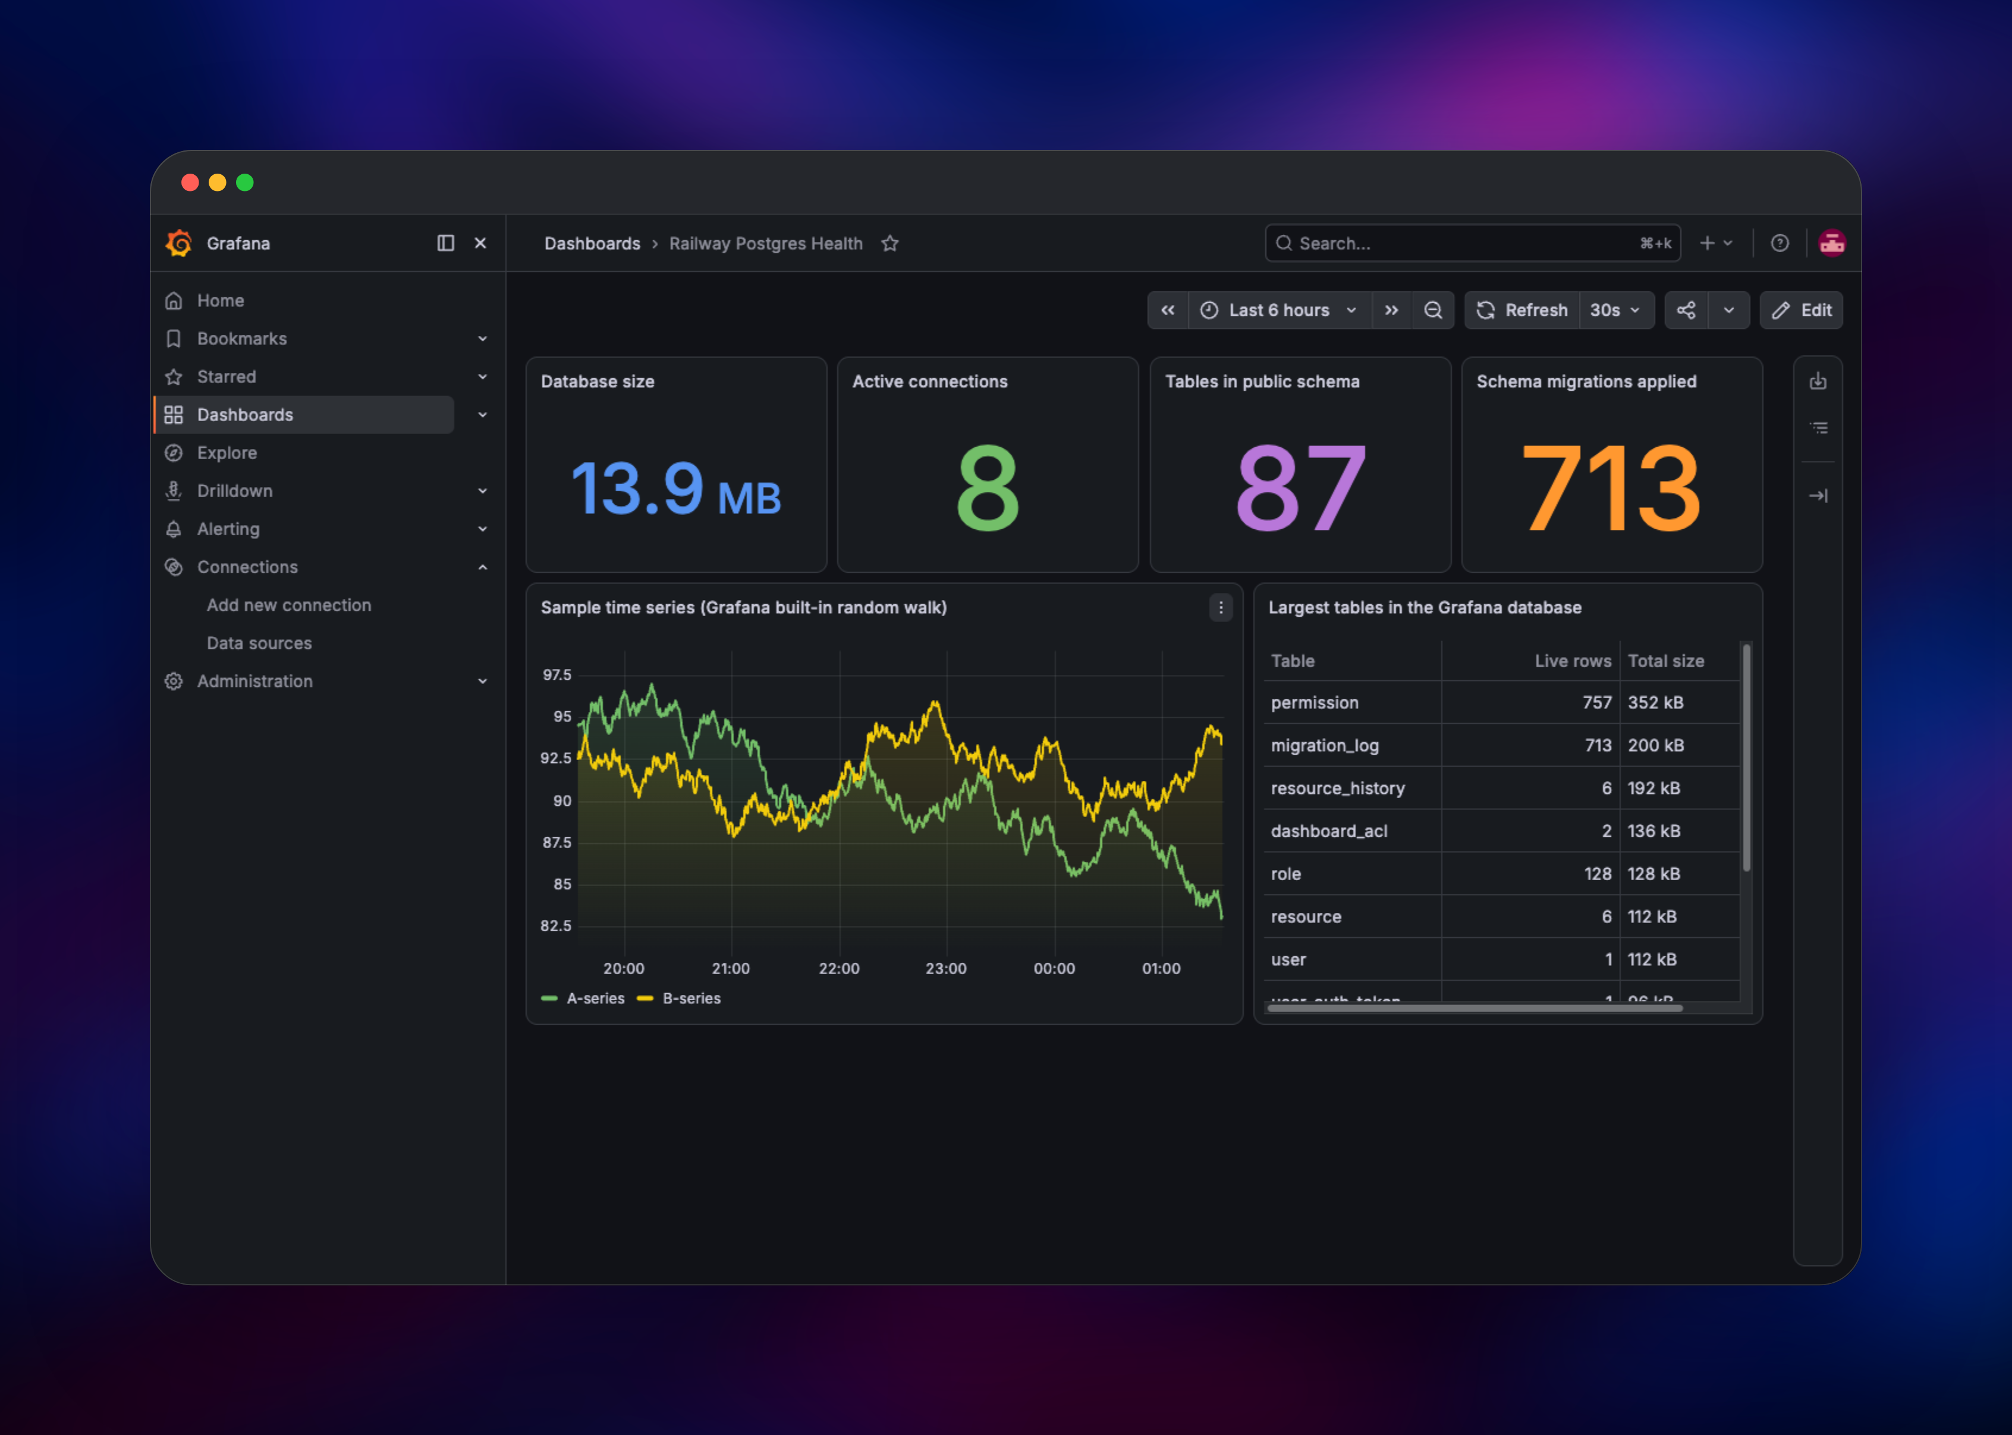2012x1435 pixels.
Task: Open Explore in sidebar
Action: point(226,453)
